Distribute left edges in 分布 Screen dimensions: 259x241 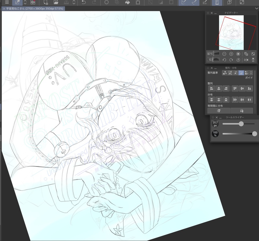point(235,100)
